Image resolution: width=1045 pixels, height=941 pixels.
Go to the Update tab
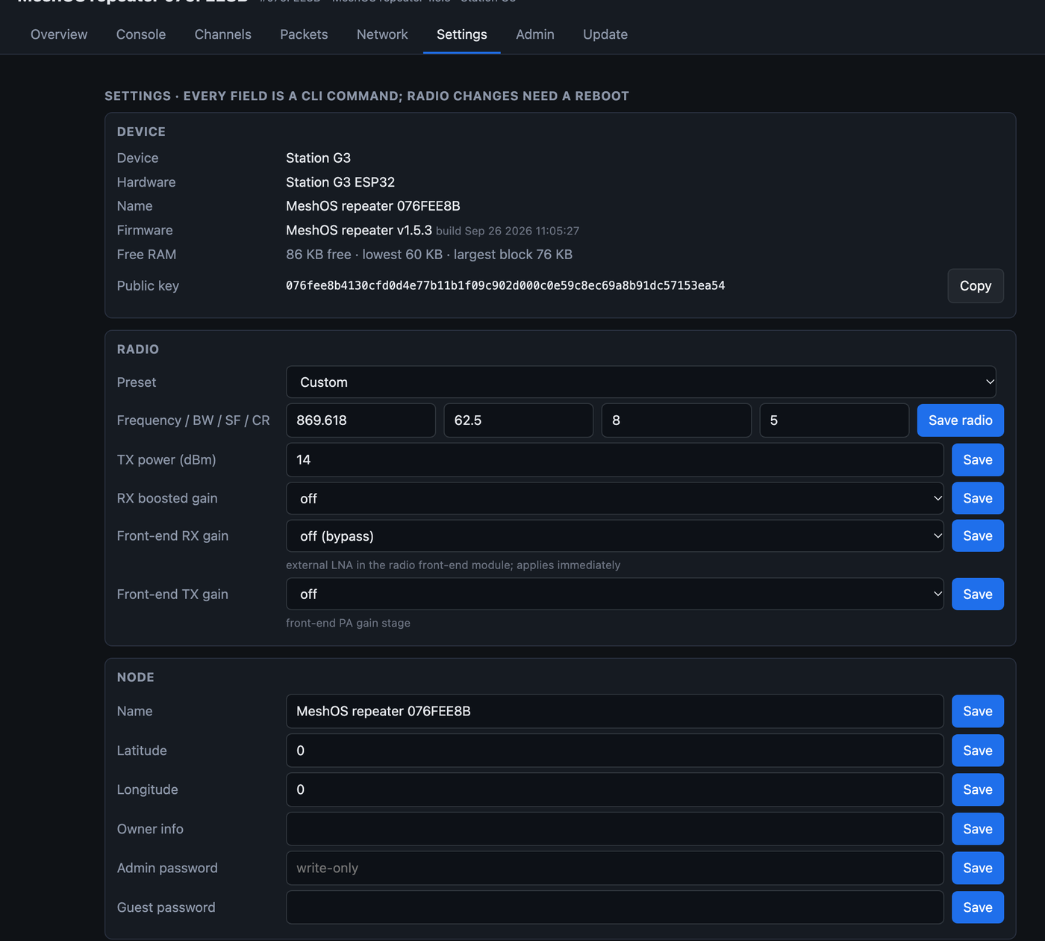pyautogui.click(x=605, y=34)
